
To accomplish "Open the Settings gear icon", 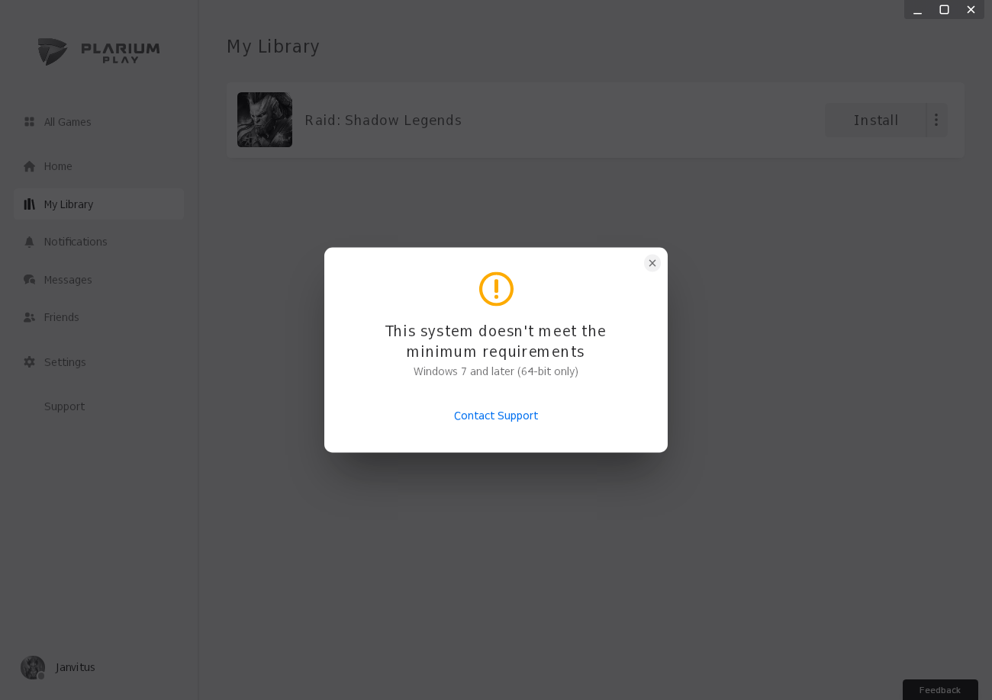I will click(30, 362).
